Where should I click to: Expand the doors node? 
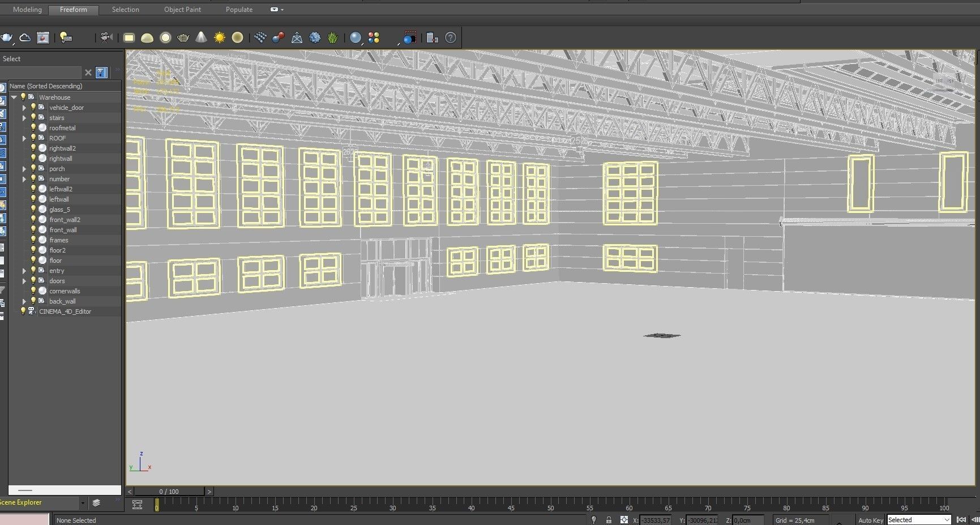tap(24, 281)
